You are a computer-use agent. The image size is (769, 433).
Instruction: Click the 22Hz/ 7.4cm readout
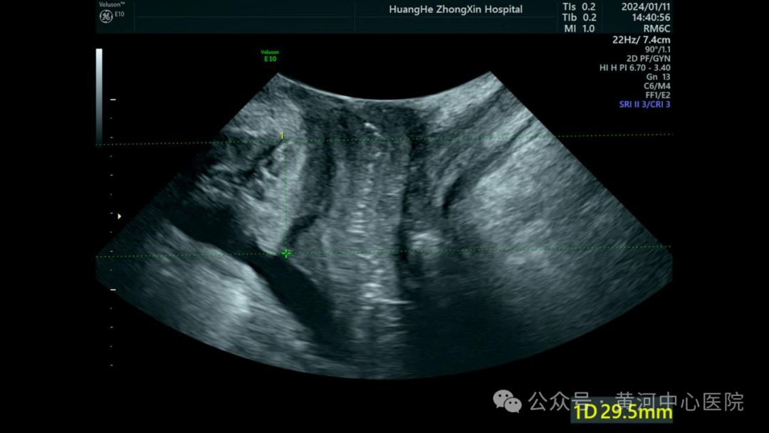point(641,40)
